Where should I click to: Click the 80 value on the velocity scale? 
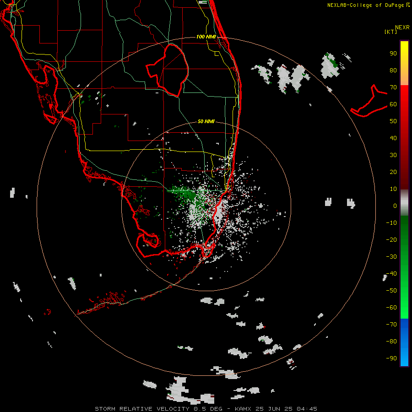(x=393, y=70)
